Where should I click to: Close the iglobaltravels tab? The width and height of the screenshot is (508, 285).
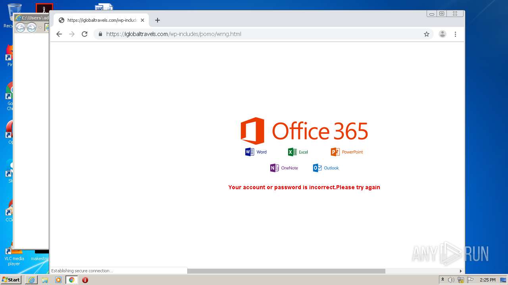pyautogui.click(x=142, y=20)
